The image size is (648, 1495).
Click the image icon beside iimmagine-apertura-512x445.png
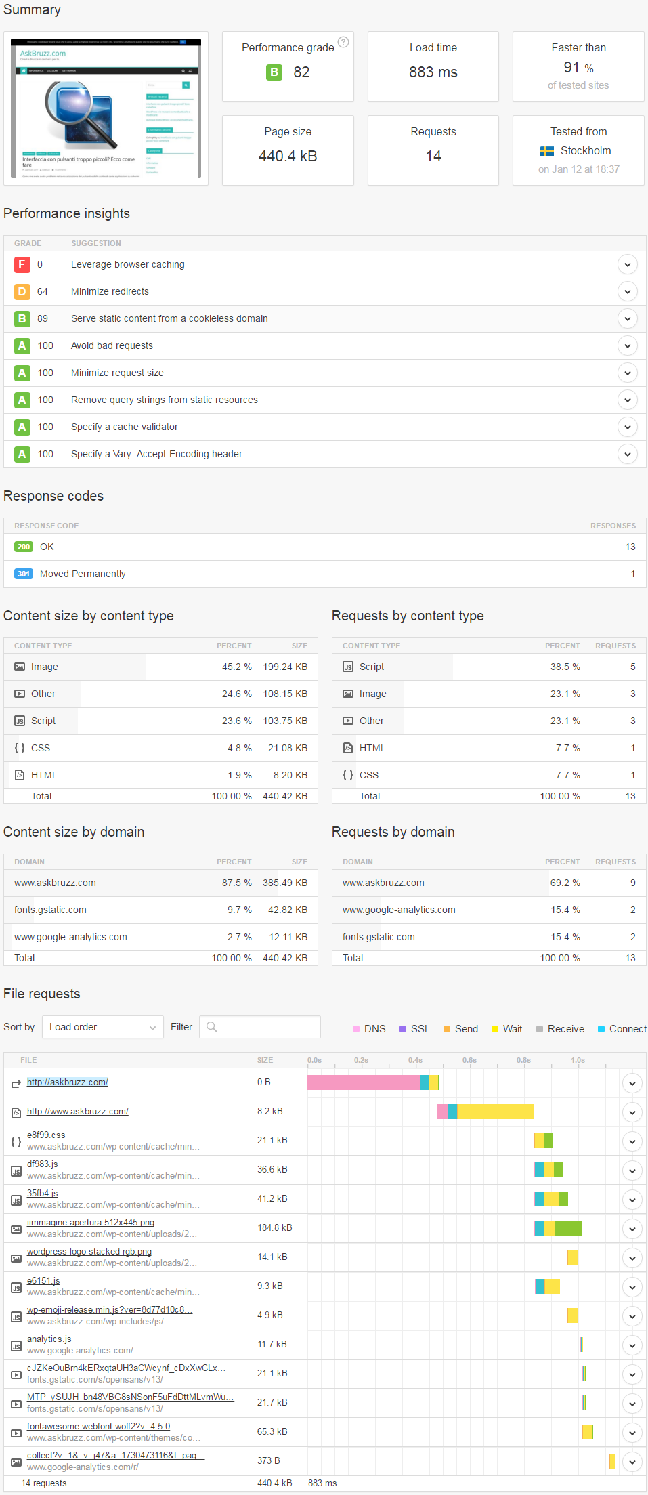pyautogui.click(x=16, y=1229)
